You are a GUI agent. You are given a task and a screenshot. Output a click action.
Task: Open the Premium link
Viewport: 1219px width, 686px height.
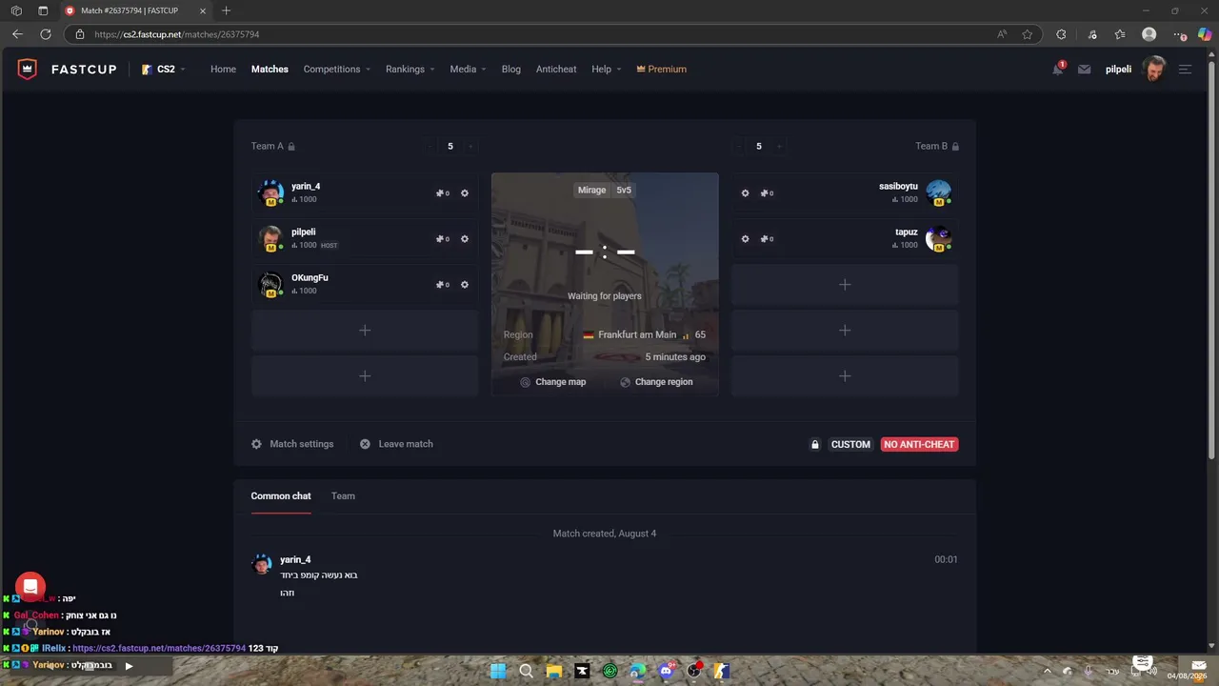click(661, 70)
